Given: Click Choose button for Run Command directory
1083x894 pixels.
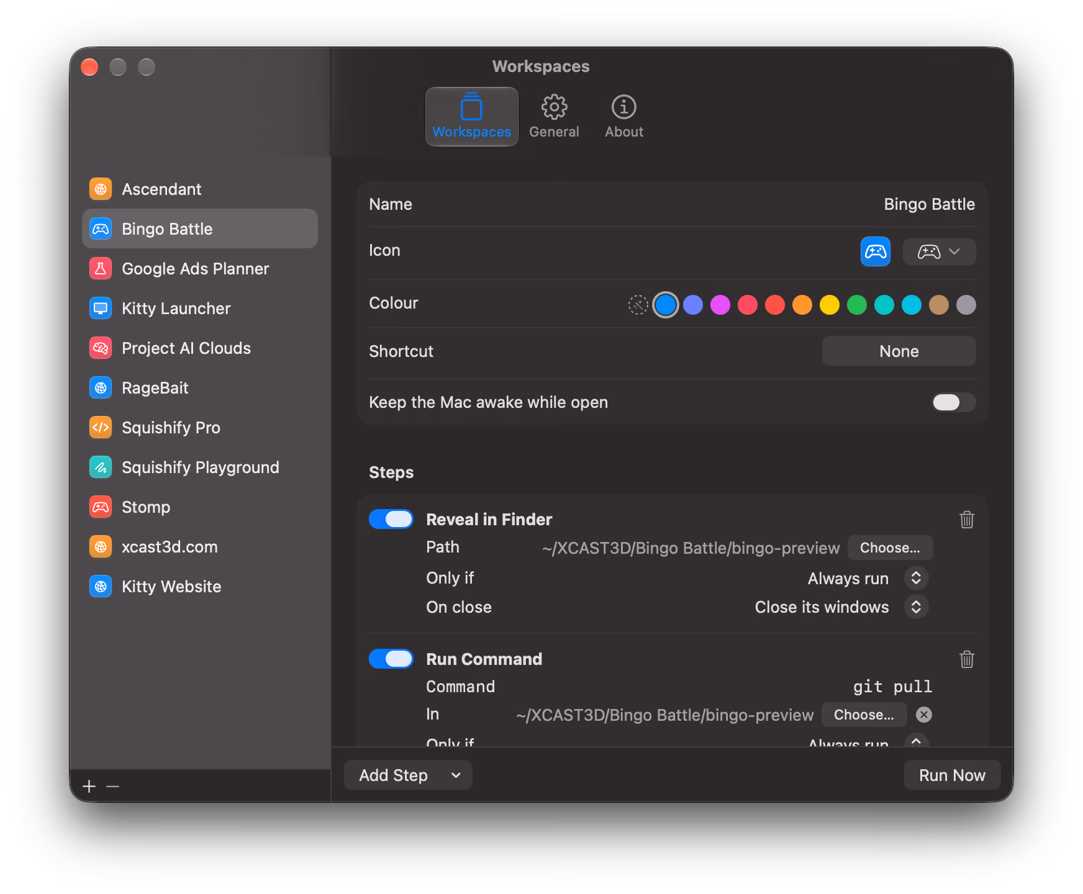Looking at the screenshot, I should pos(864,715).
